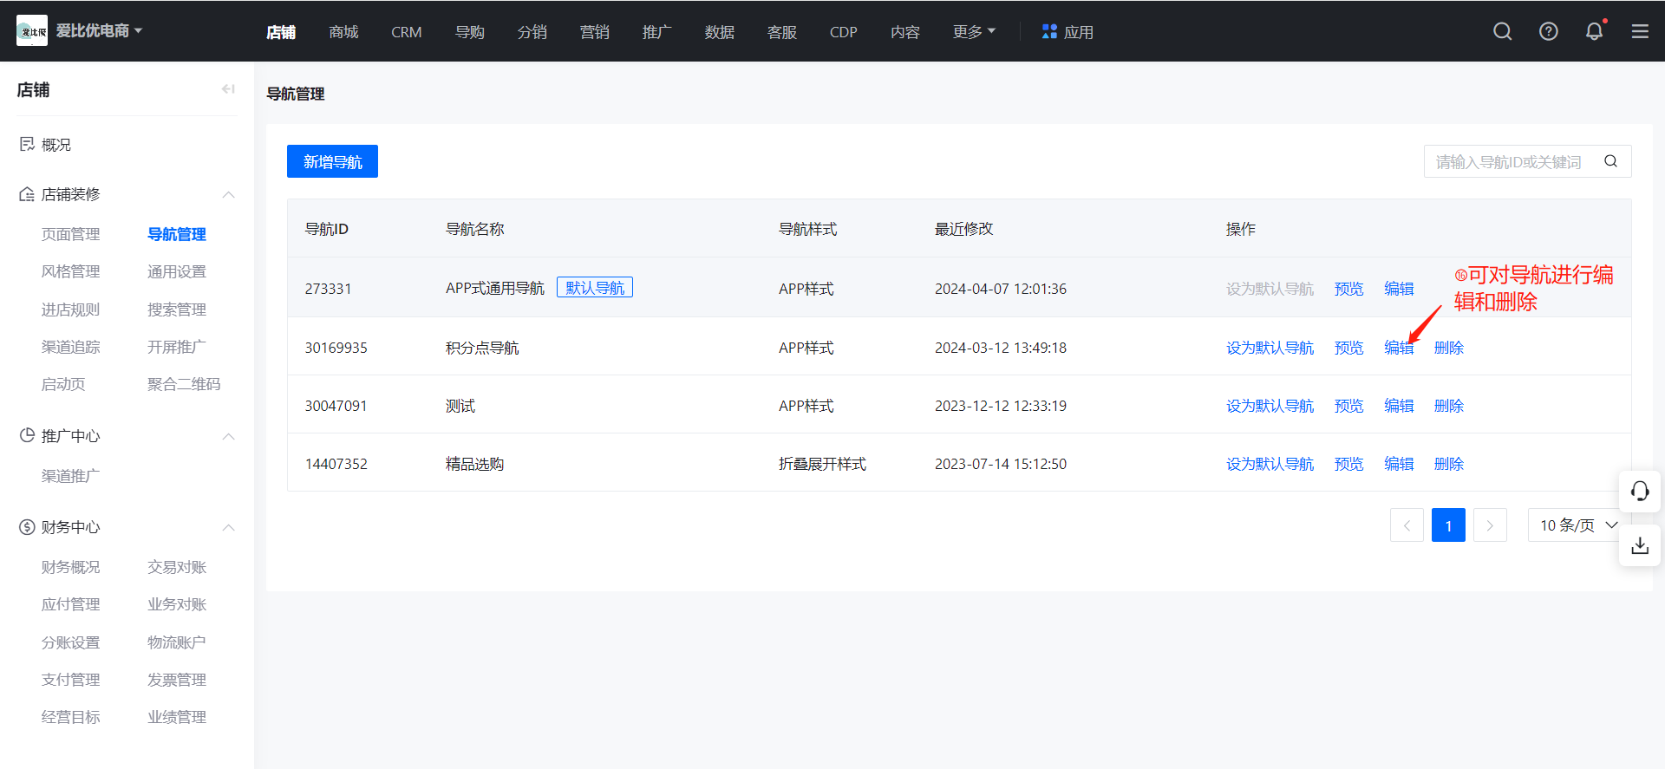The image size is (1665, 769).
Task: Open 风格管理 in the sidebar
Action: pyautogui.click(x=70, y=271)
